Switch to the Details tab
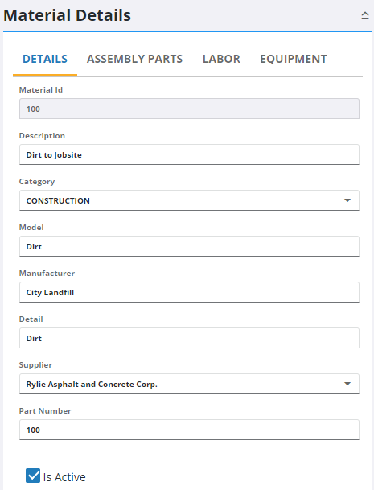The height and width of the screenshot is (490, 374). (45, 59)
